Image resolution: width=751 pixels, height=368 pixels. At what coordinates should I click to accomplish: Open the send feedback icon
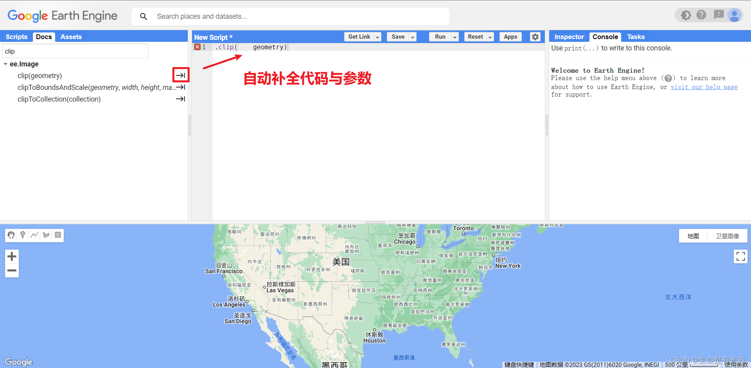click(x=719, y=15)
